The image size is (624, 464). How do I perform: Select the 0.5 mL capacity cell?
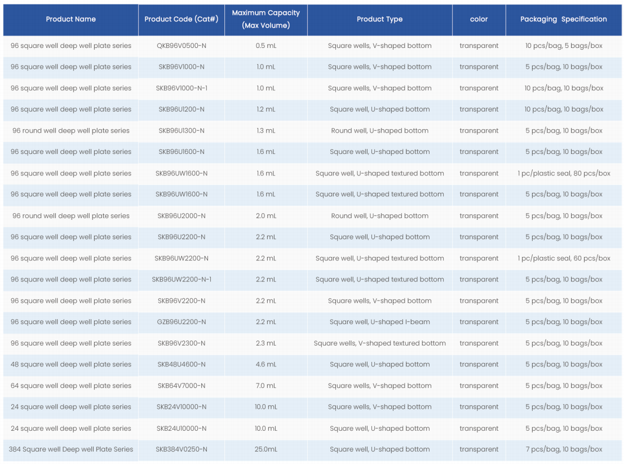(x=265, y=46)
